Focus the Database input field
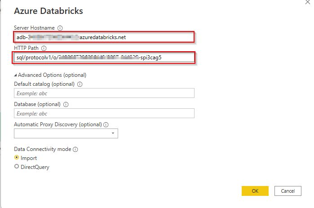 [104, 113]
